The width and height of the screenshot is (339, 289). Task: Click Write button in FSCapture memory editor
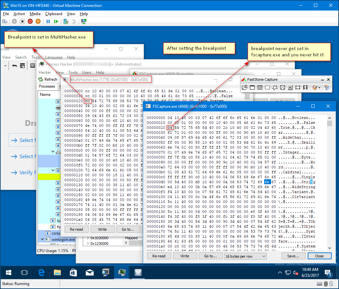click(185, 256)
